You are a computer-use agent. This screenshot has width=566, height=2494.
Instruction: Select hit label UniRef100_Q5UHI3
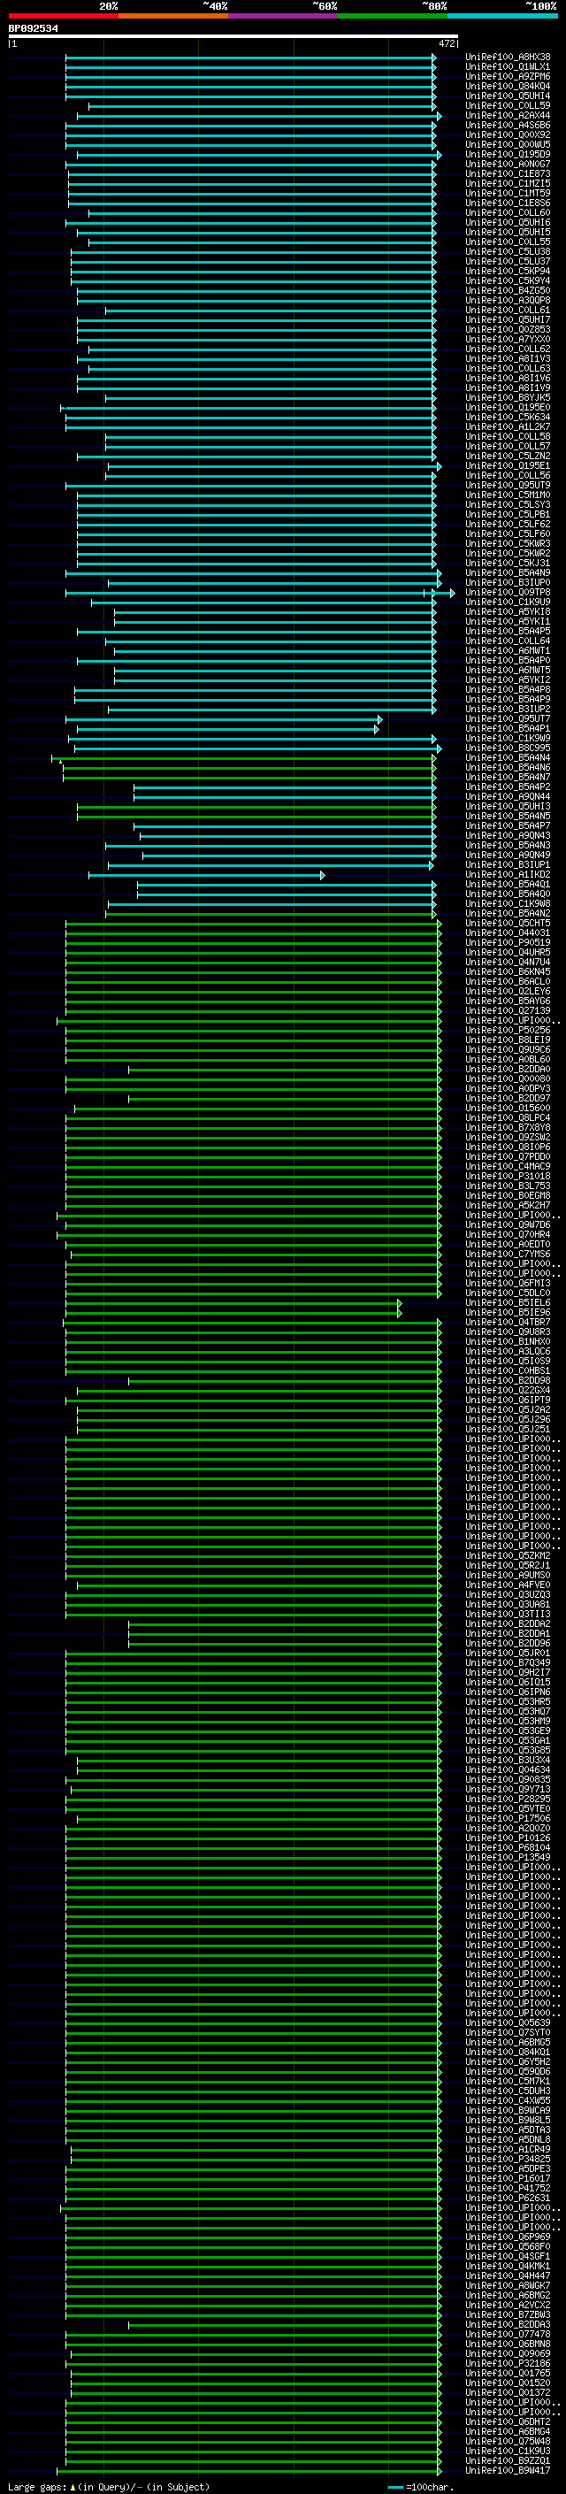pyautogui.click(x=508, y=807)
